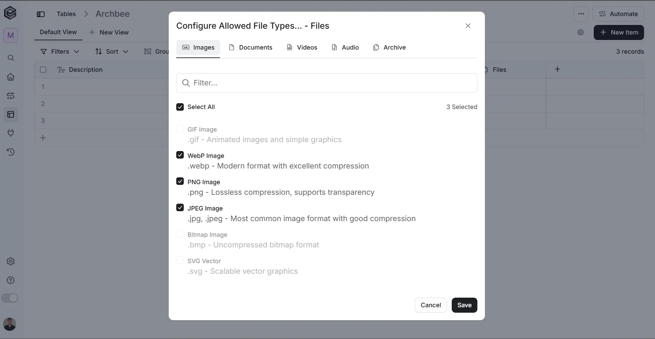The height and width of the screenshot is (339, 655).
Task: Click the Cancel button
Action: (431, 305)
